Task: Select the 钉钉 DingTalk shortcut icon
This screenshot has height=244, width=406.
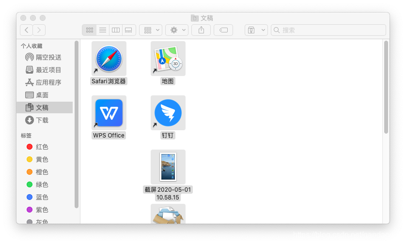Action: coord(168,113)
